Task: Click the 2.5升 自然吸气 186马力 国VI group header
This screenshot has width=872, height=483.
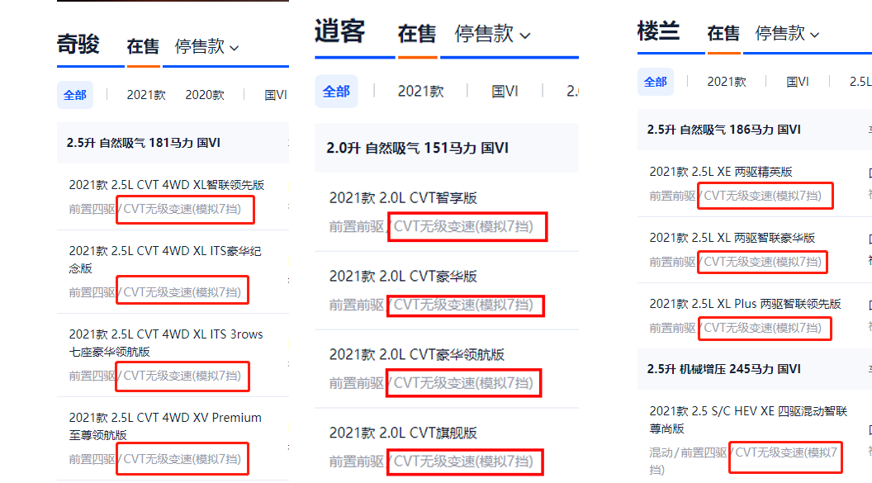Action: [755, 130]
